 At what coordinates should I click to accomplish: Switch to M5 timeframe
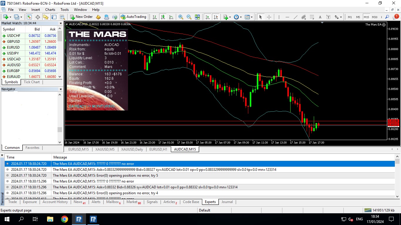pos(358,17)
